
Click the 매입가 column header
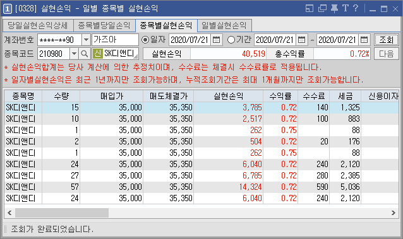tap(112, 96)
